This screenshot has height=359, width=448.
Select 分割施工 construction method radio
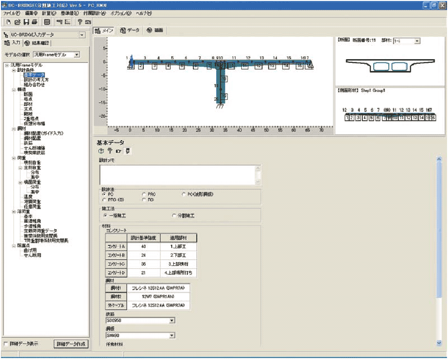(x=174, y=215)
